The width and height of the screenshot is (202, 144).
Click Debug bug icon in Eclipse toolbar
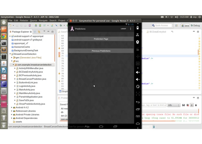(x=61, y=25)
